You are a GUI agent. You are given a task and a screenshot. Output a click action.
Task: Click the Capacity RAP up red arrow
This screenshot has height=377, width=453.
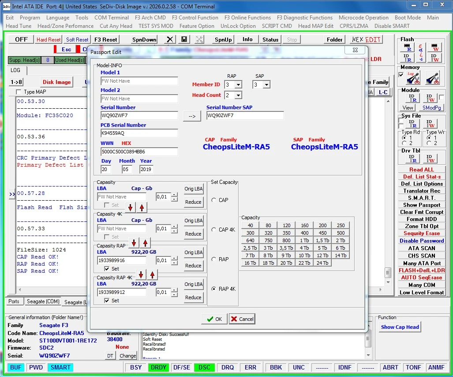(152, 274)
